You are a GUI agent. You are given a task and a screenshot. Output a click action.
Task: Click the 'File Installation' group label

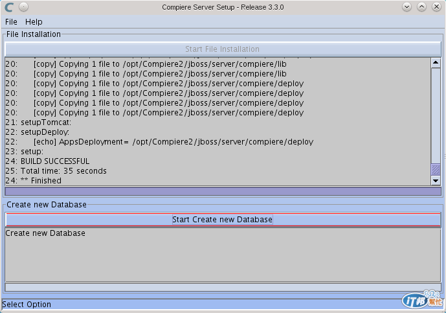pos(34,34)
